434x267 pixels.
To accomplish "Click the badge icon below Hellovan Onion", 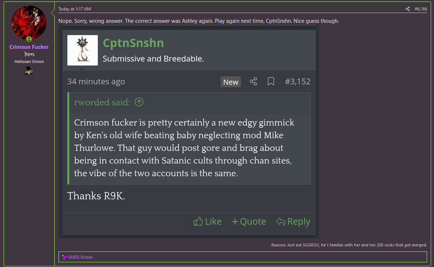I will coord(29,71).
